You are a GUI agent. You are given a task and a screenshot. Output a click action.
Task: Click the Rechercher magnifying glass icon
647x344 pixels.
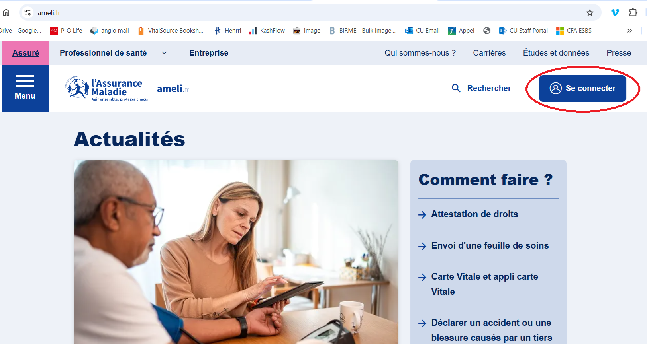pos(456,88)
